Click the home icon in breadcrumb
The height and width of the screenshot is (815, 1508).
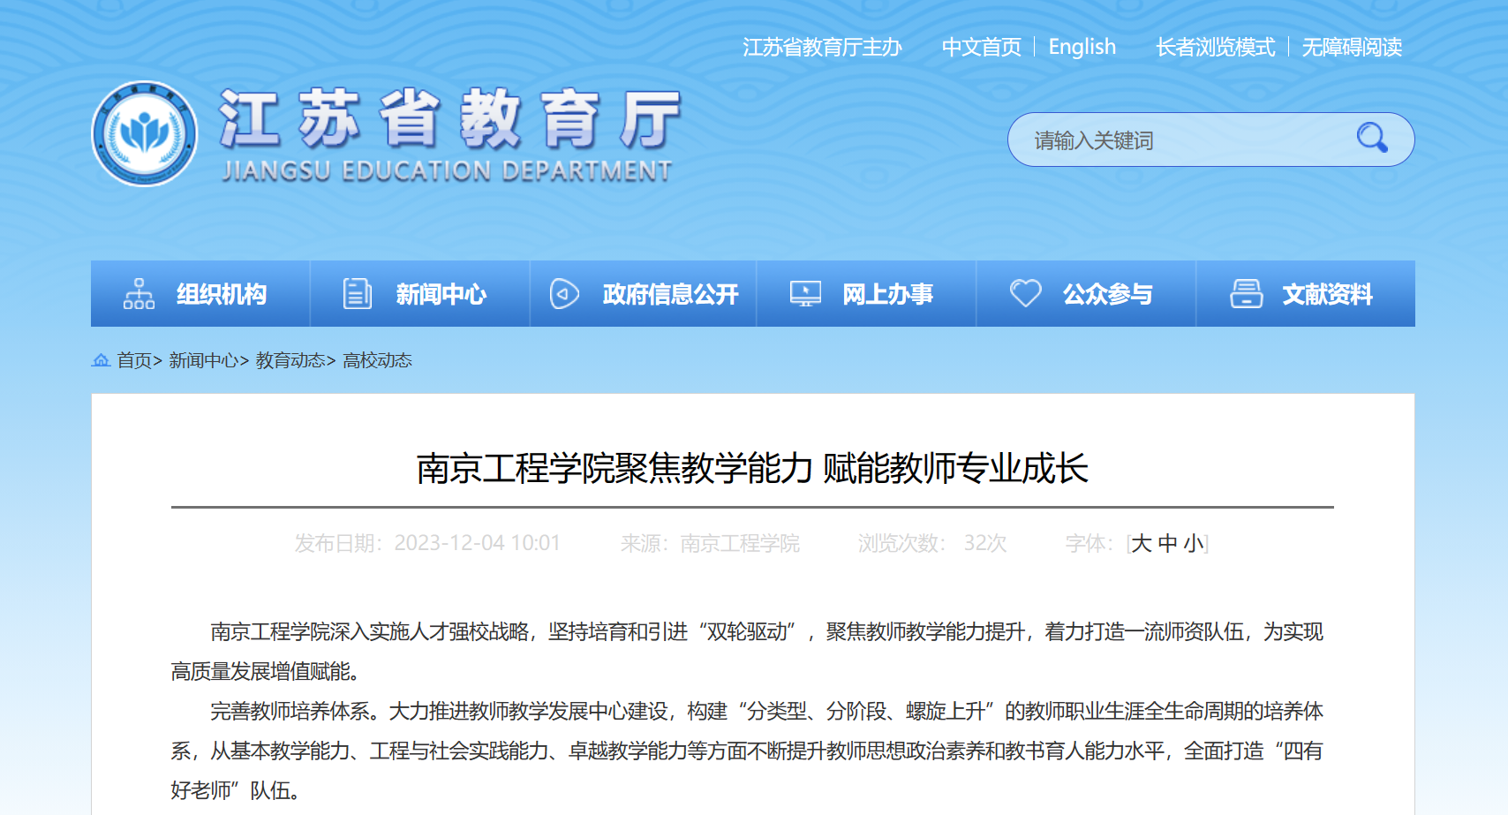(x=101, y=360)
